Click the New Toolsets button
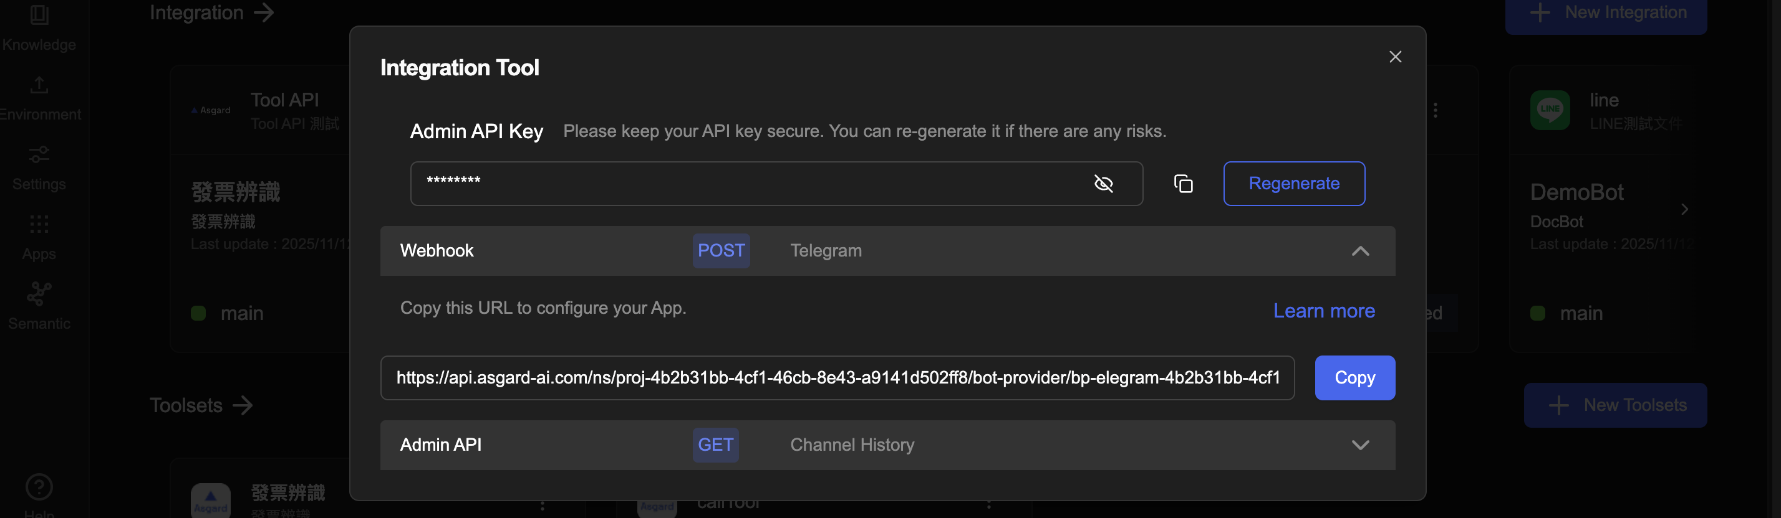 pyautogui.click(x=1615, y=405)
